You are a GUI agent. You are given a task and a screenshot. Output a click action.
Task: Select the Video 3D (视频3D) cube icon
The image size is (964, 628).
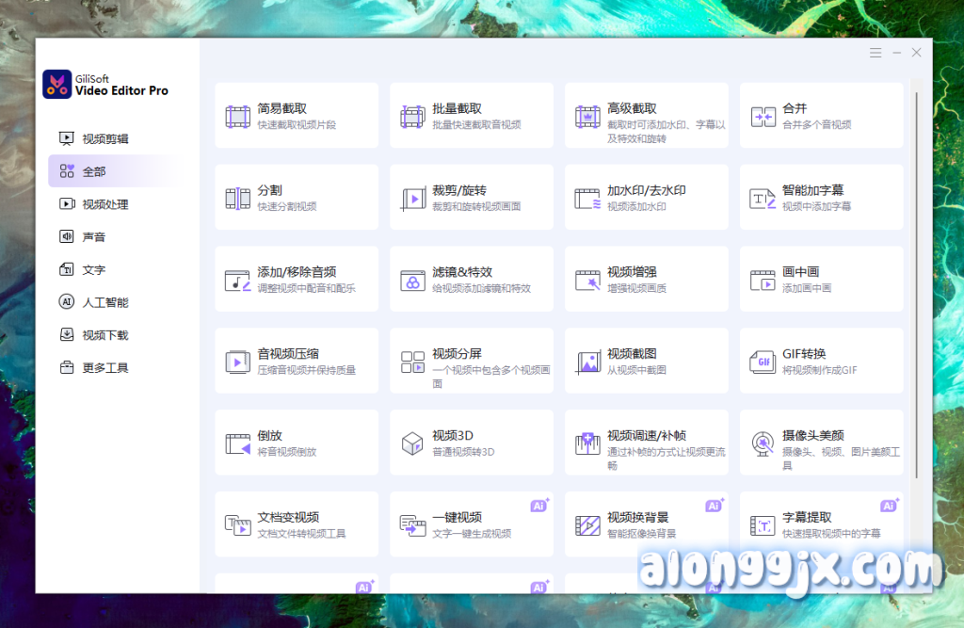pos(412,443)
